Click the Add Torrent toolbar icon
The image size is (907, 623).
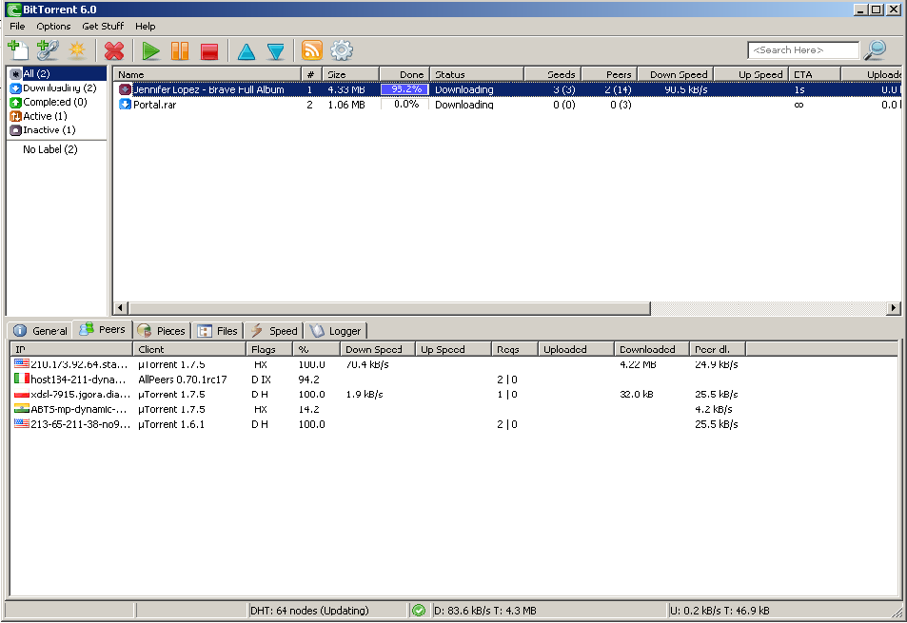pyautogui.click(x=18, y=50)
